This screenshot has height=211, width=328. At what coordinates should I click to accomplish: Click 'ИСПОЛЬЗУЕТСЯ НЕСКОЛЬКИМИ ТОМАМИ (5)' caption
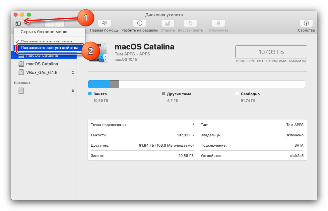point(271,61)
